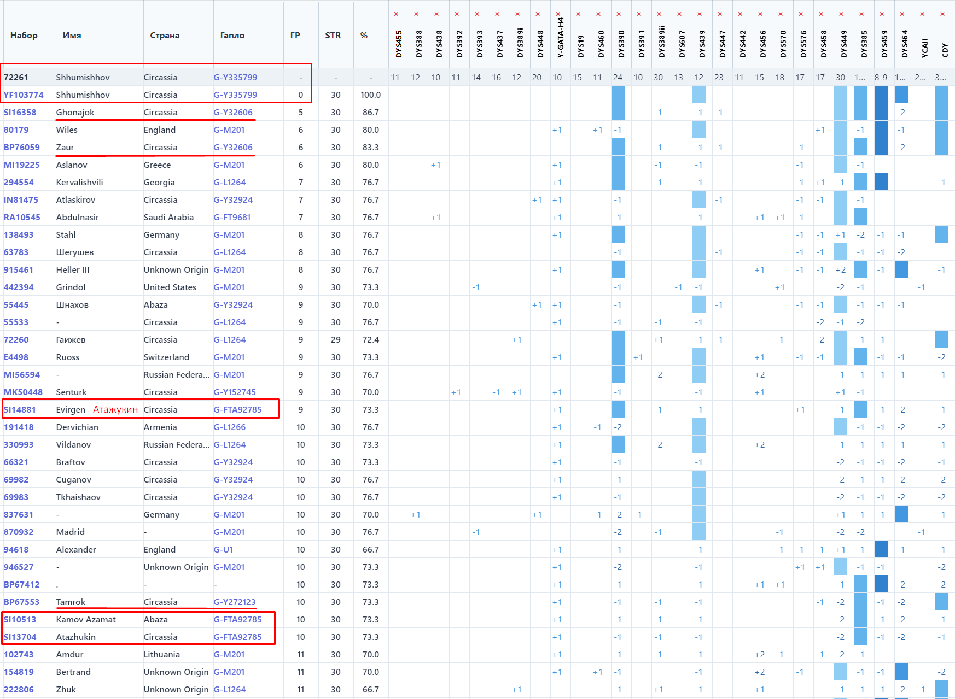Open kit SI14881 for Evirgen

20,410
